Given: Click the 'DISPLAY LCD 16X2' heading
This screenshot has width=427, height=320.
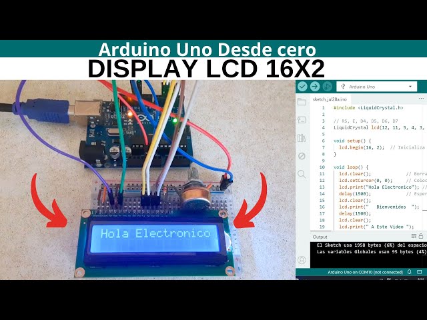Looking at the screenshot, I should tap(206, 68).
